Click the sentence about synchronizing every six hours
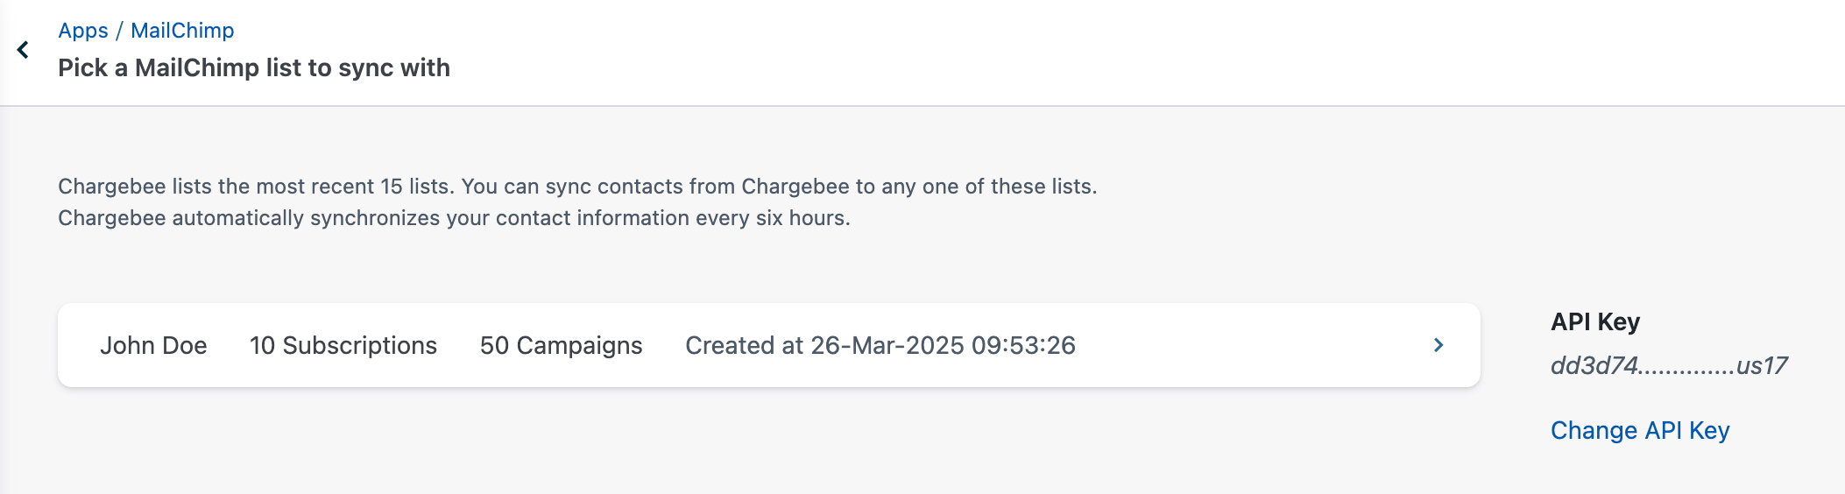This screenshot has height=494, width=1845. 454,218
